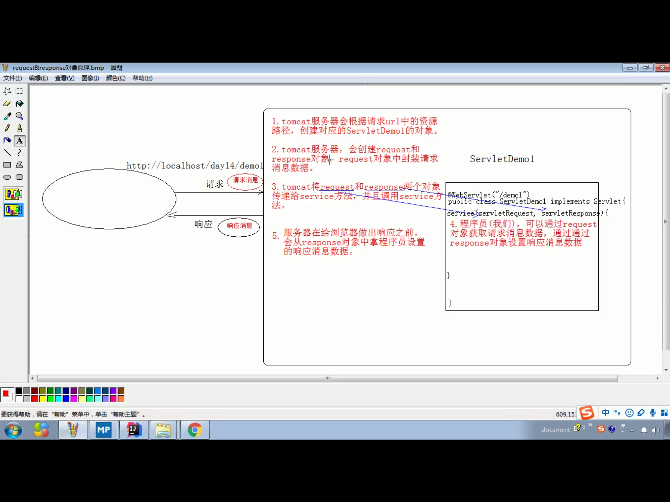Select the rectangular Select tool
670x502 pixels.
[x=19, y=91]
